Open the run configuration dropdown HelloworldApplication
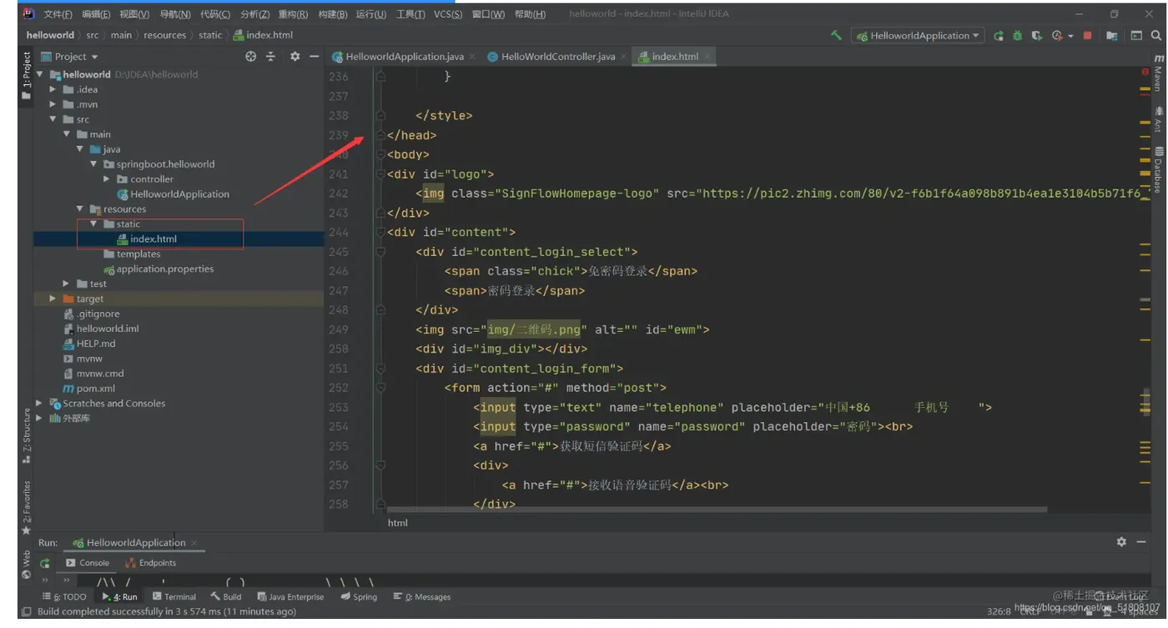 coord(918,36)
